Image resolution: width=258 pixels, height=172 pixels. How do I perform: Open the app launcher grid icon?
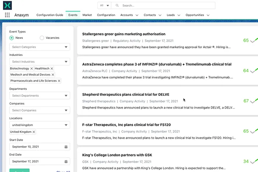point(7,15)
